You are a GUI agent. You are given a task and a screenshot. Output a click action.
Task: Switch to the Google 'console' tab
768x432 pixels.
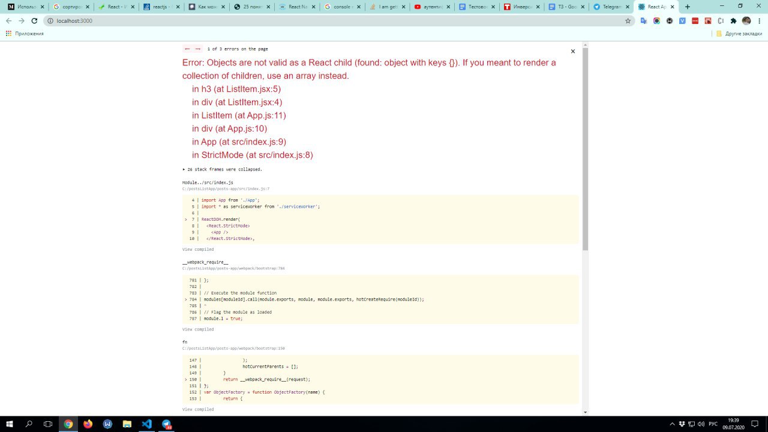pos(341,7)
